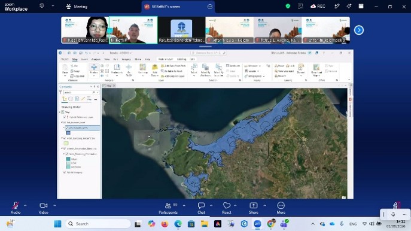The height and width of the screenshot is (231, 411).
Task: Click the previous extent blue arrow
Action: 102,75
